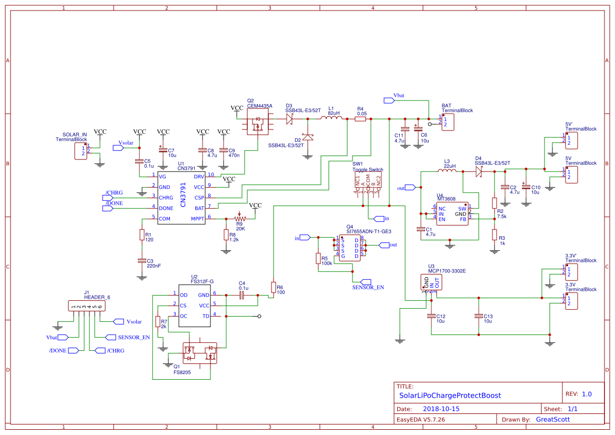The width and height of the screenshot is (615, 435).
Task: Select diode D3 symbol
Action: (x=289, y=119)
